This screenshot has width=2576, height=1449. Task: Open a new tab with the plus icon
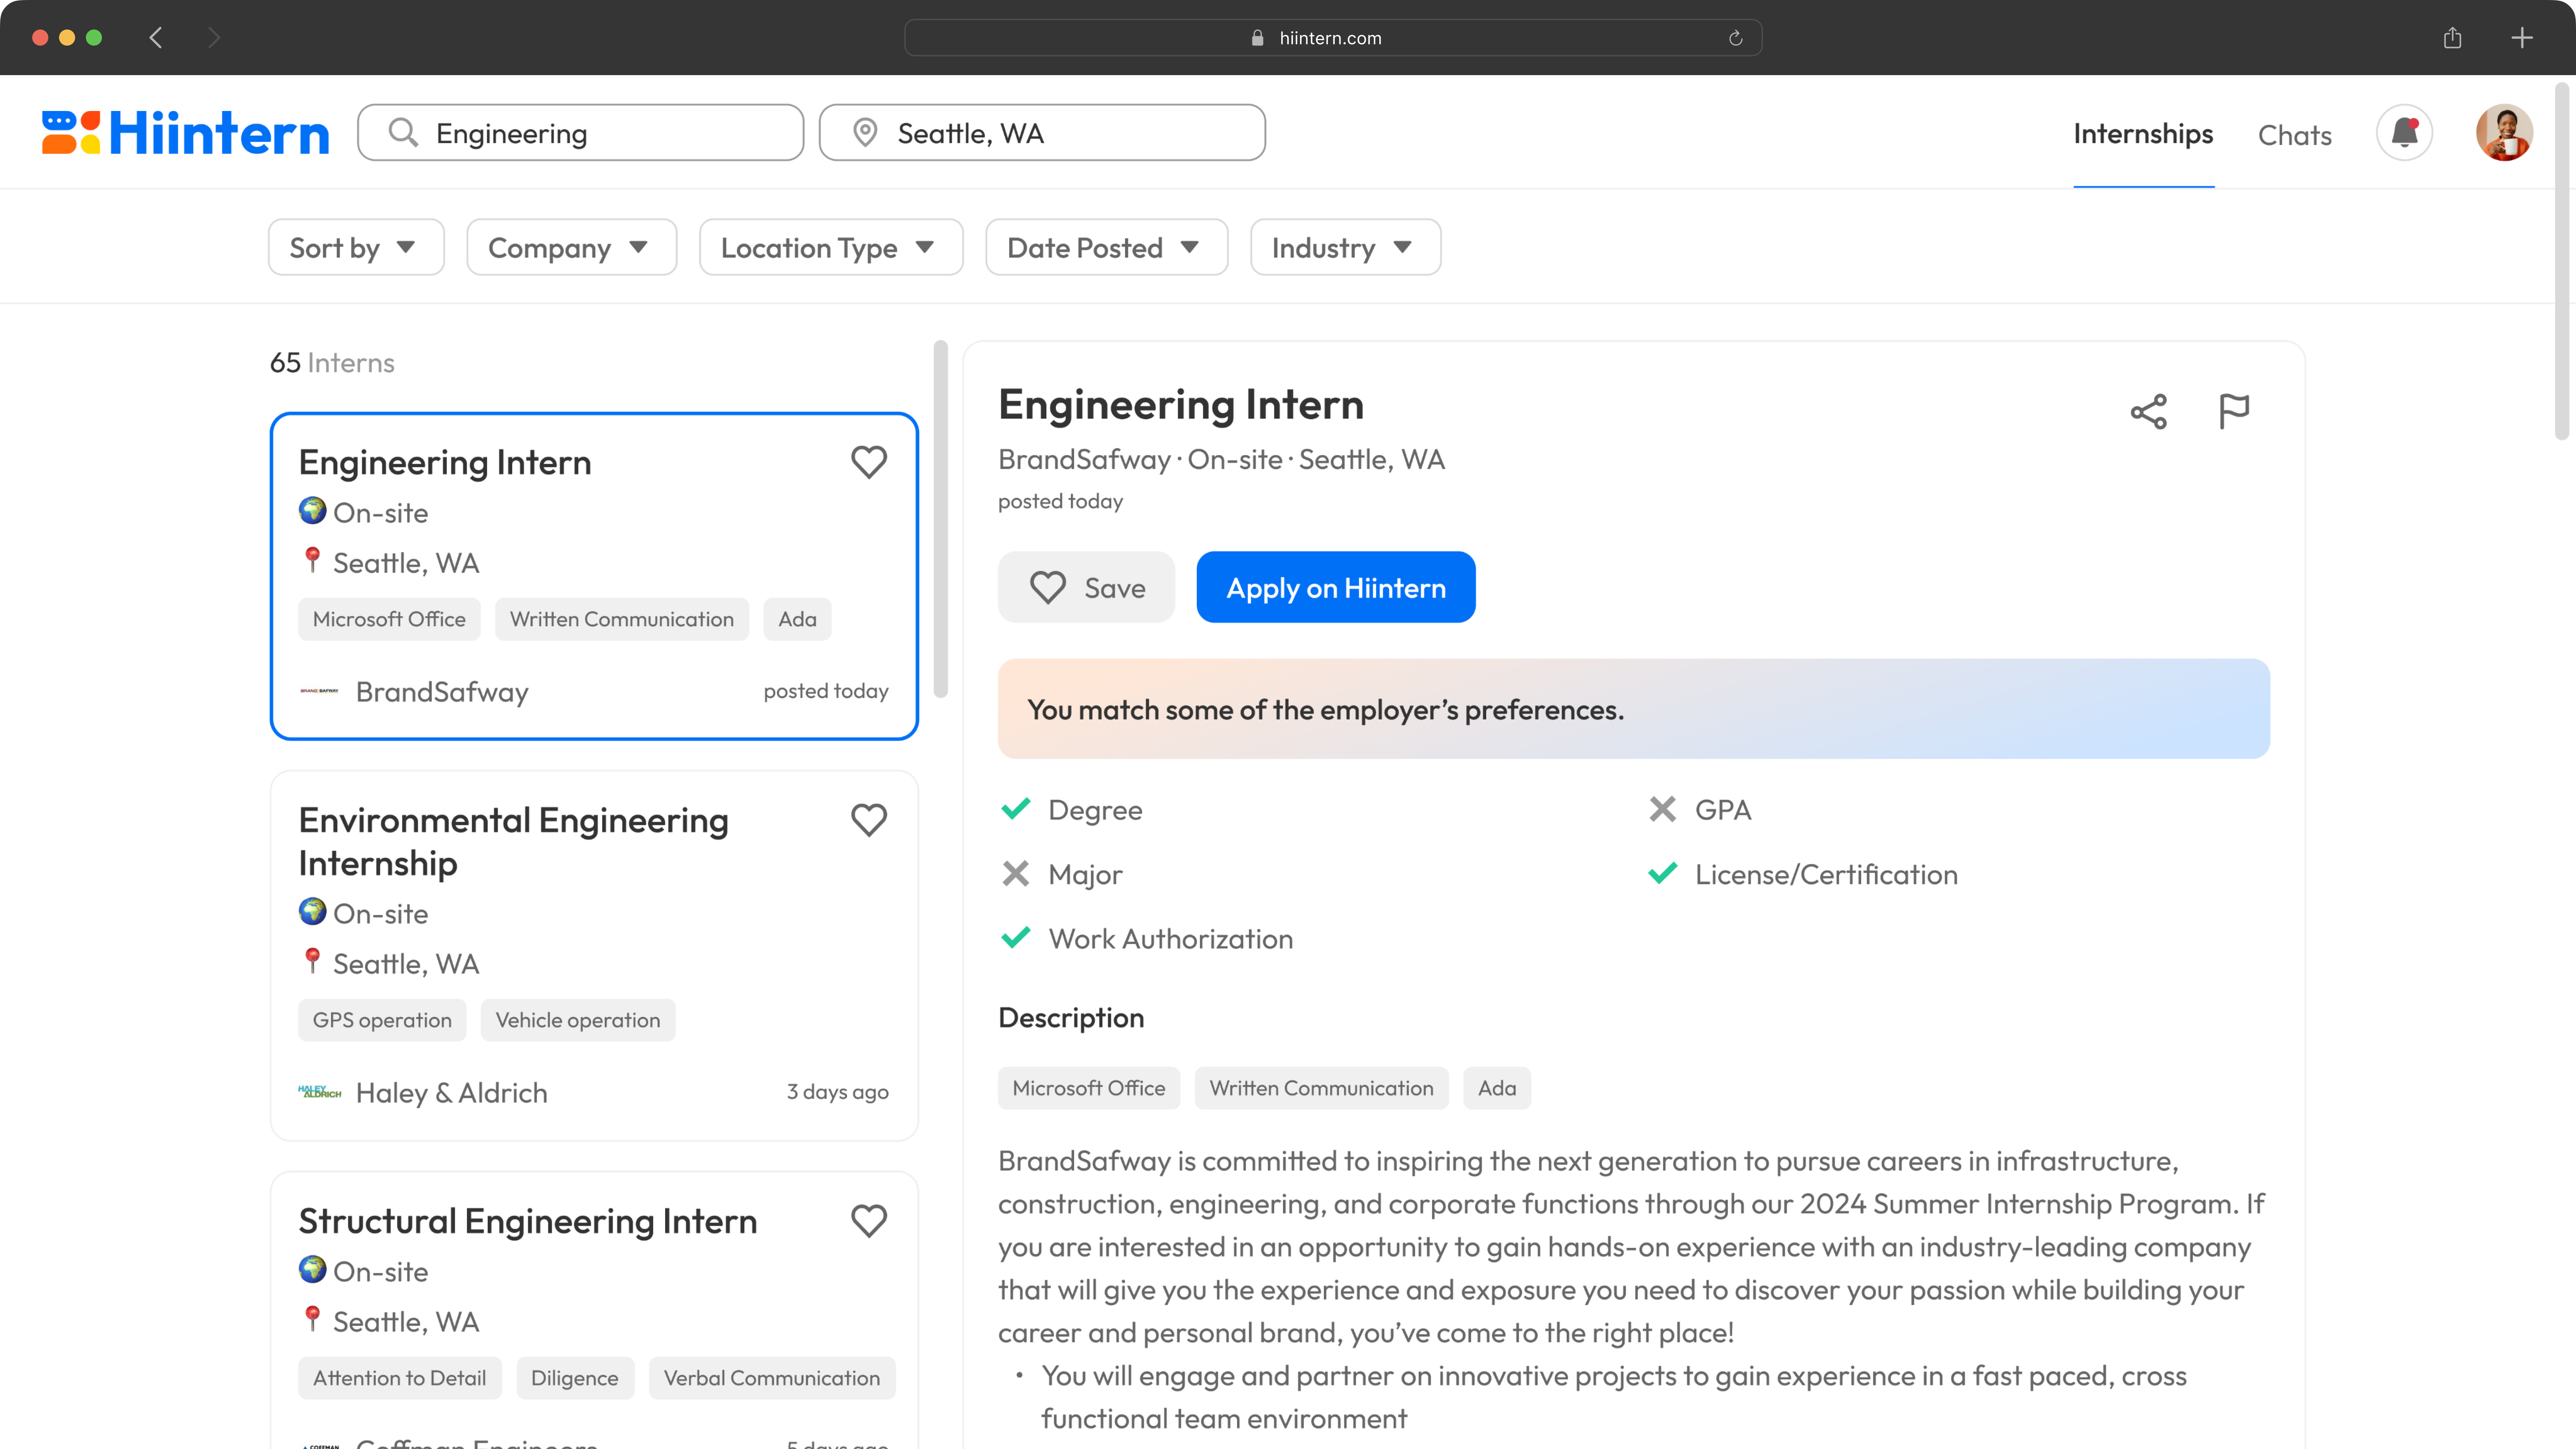click(2522, 38)
